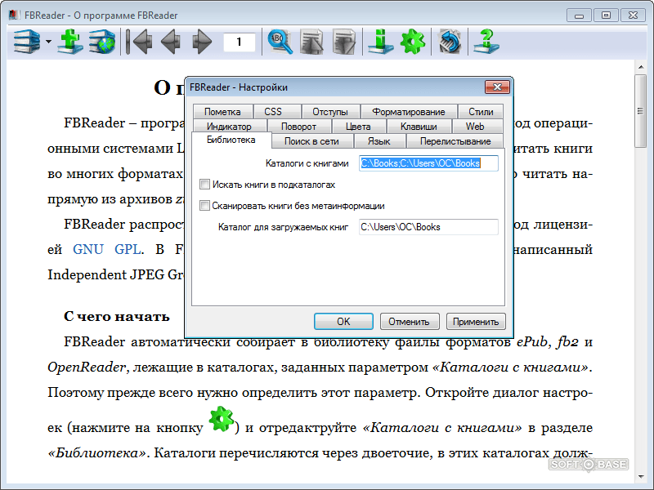This screenshot has height=490, width=654.
Task: Select the Индикатор tab
Action: (x=229, y=127)
